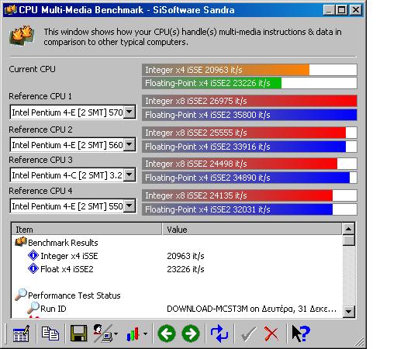
Task: Click the Options table icon in bottom toolbar
Action: pyautogui.click(x=21, y=333)
